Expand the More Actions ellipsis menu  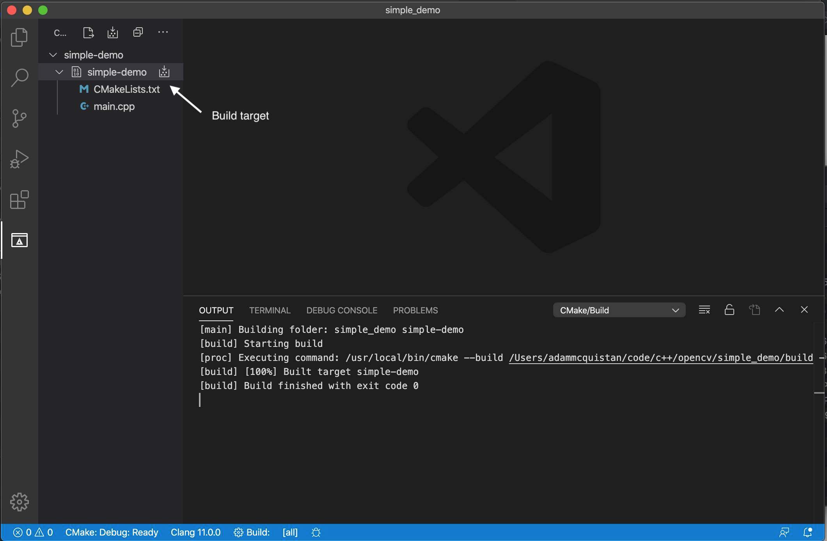pos(163,32)
